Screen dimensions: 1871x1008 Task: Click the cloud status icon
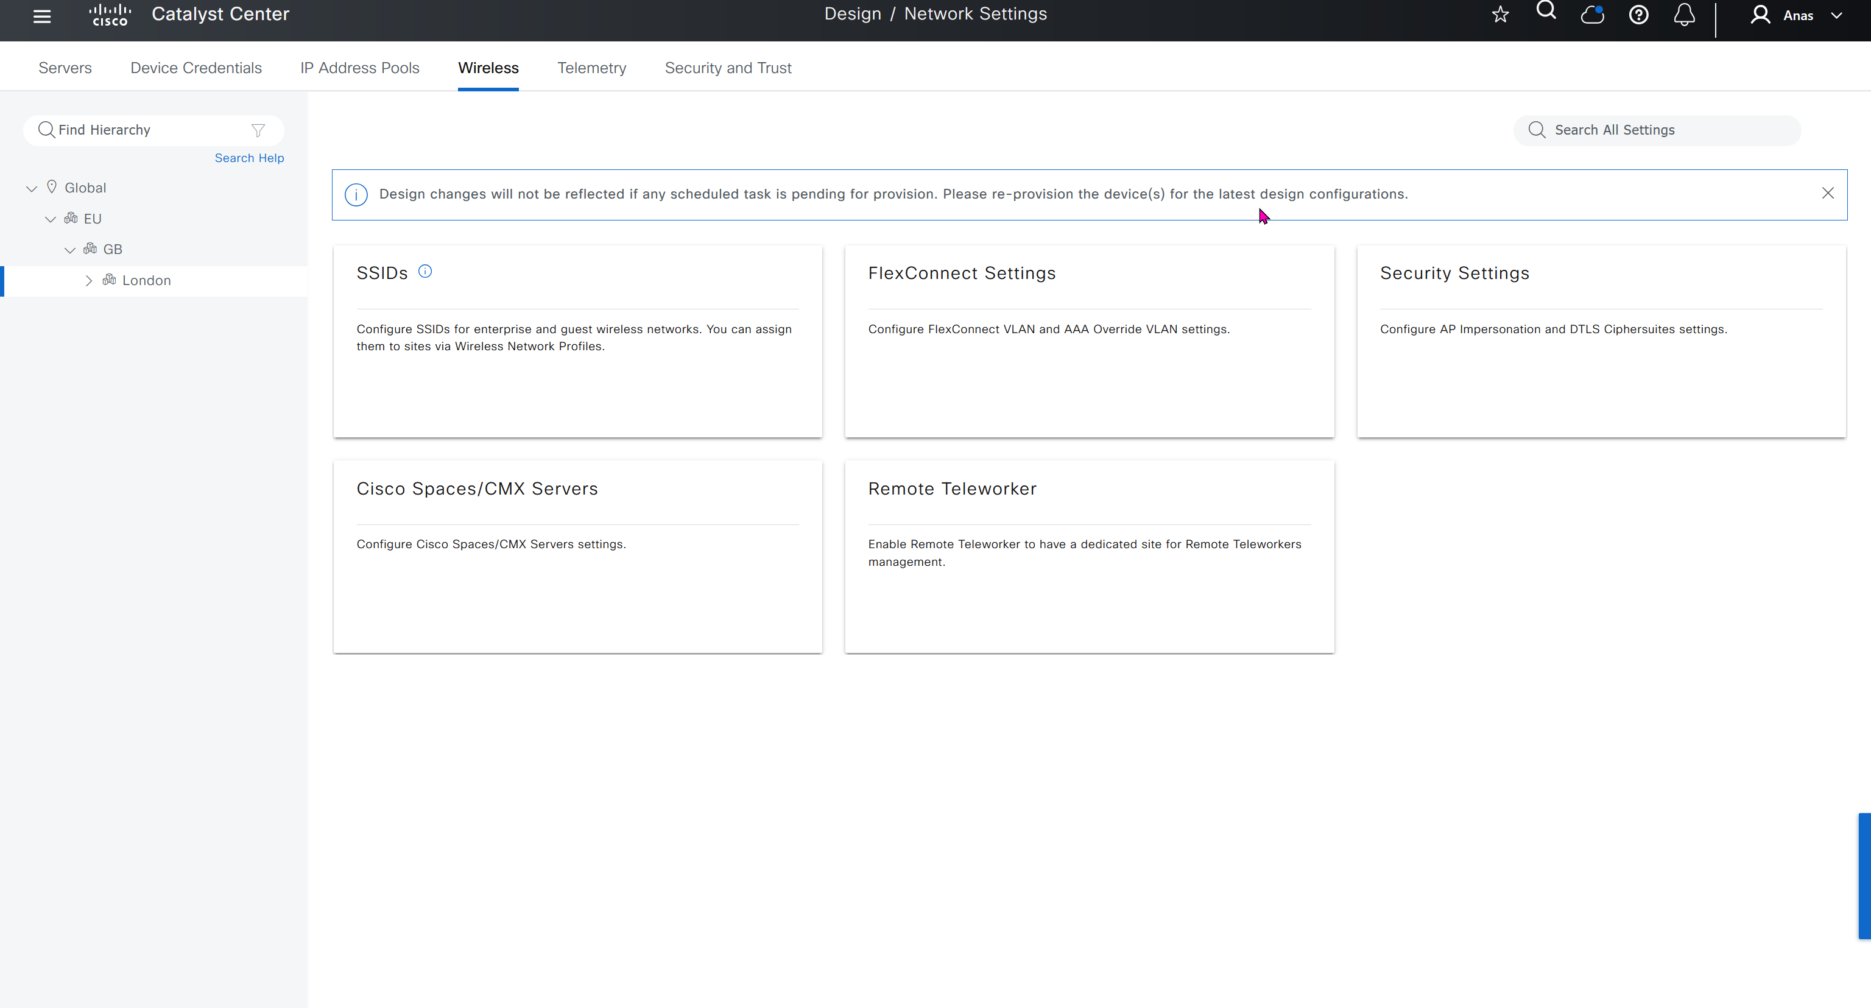pos(1592,15)
